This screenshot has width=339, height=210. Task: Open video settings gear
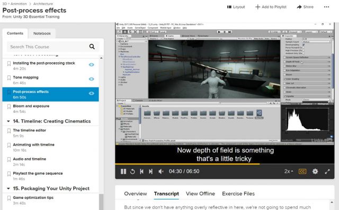(x=315, y=171)
